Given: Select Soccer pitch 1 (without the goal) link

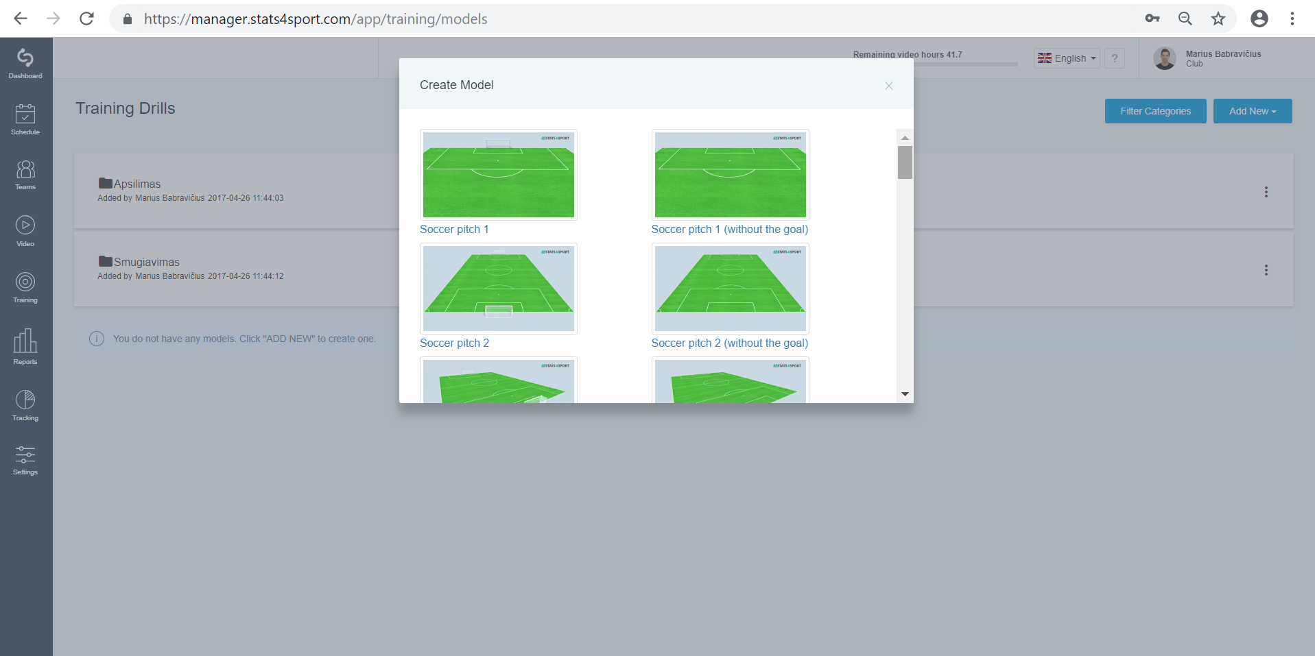Looking at the screenshot, I should coord(730,229).
